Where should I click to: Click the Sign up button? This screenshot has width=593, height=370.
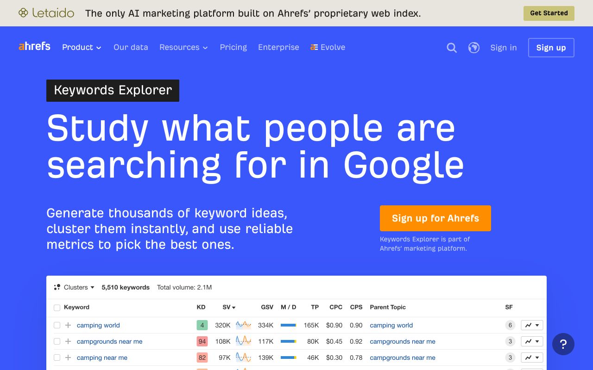click(x=551, y=48)
